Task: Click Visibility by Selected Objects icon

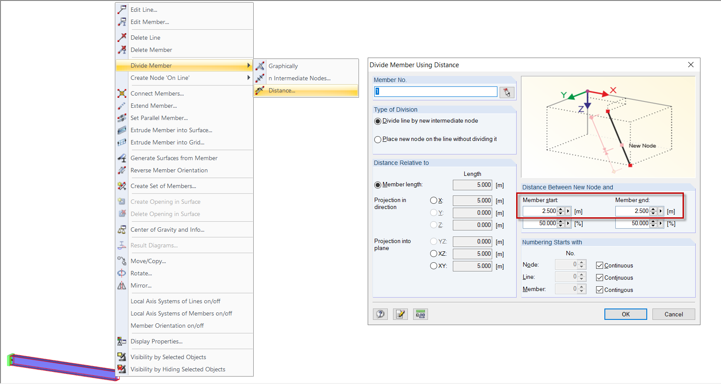Action: point(122,357)
